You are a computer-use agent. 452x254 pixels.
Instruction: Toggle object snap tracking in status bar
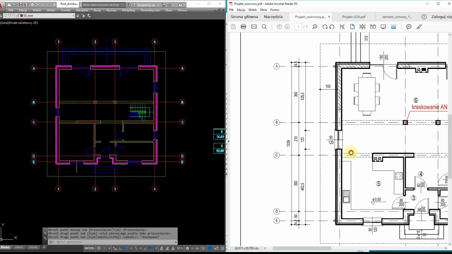[x=145, y=248]
